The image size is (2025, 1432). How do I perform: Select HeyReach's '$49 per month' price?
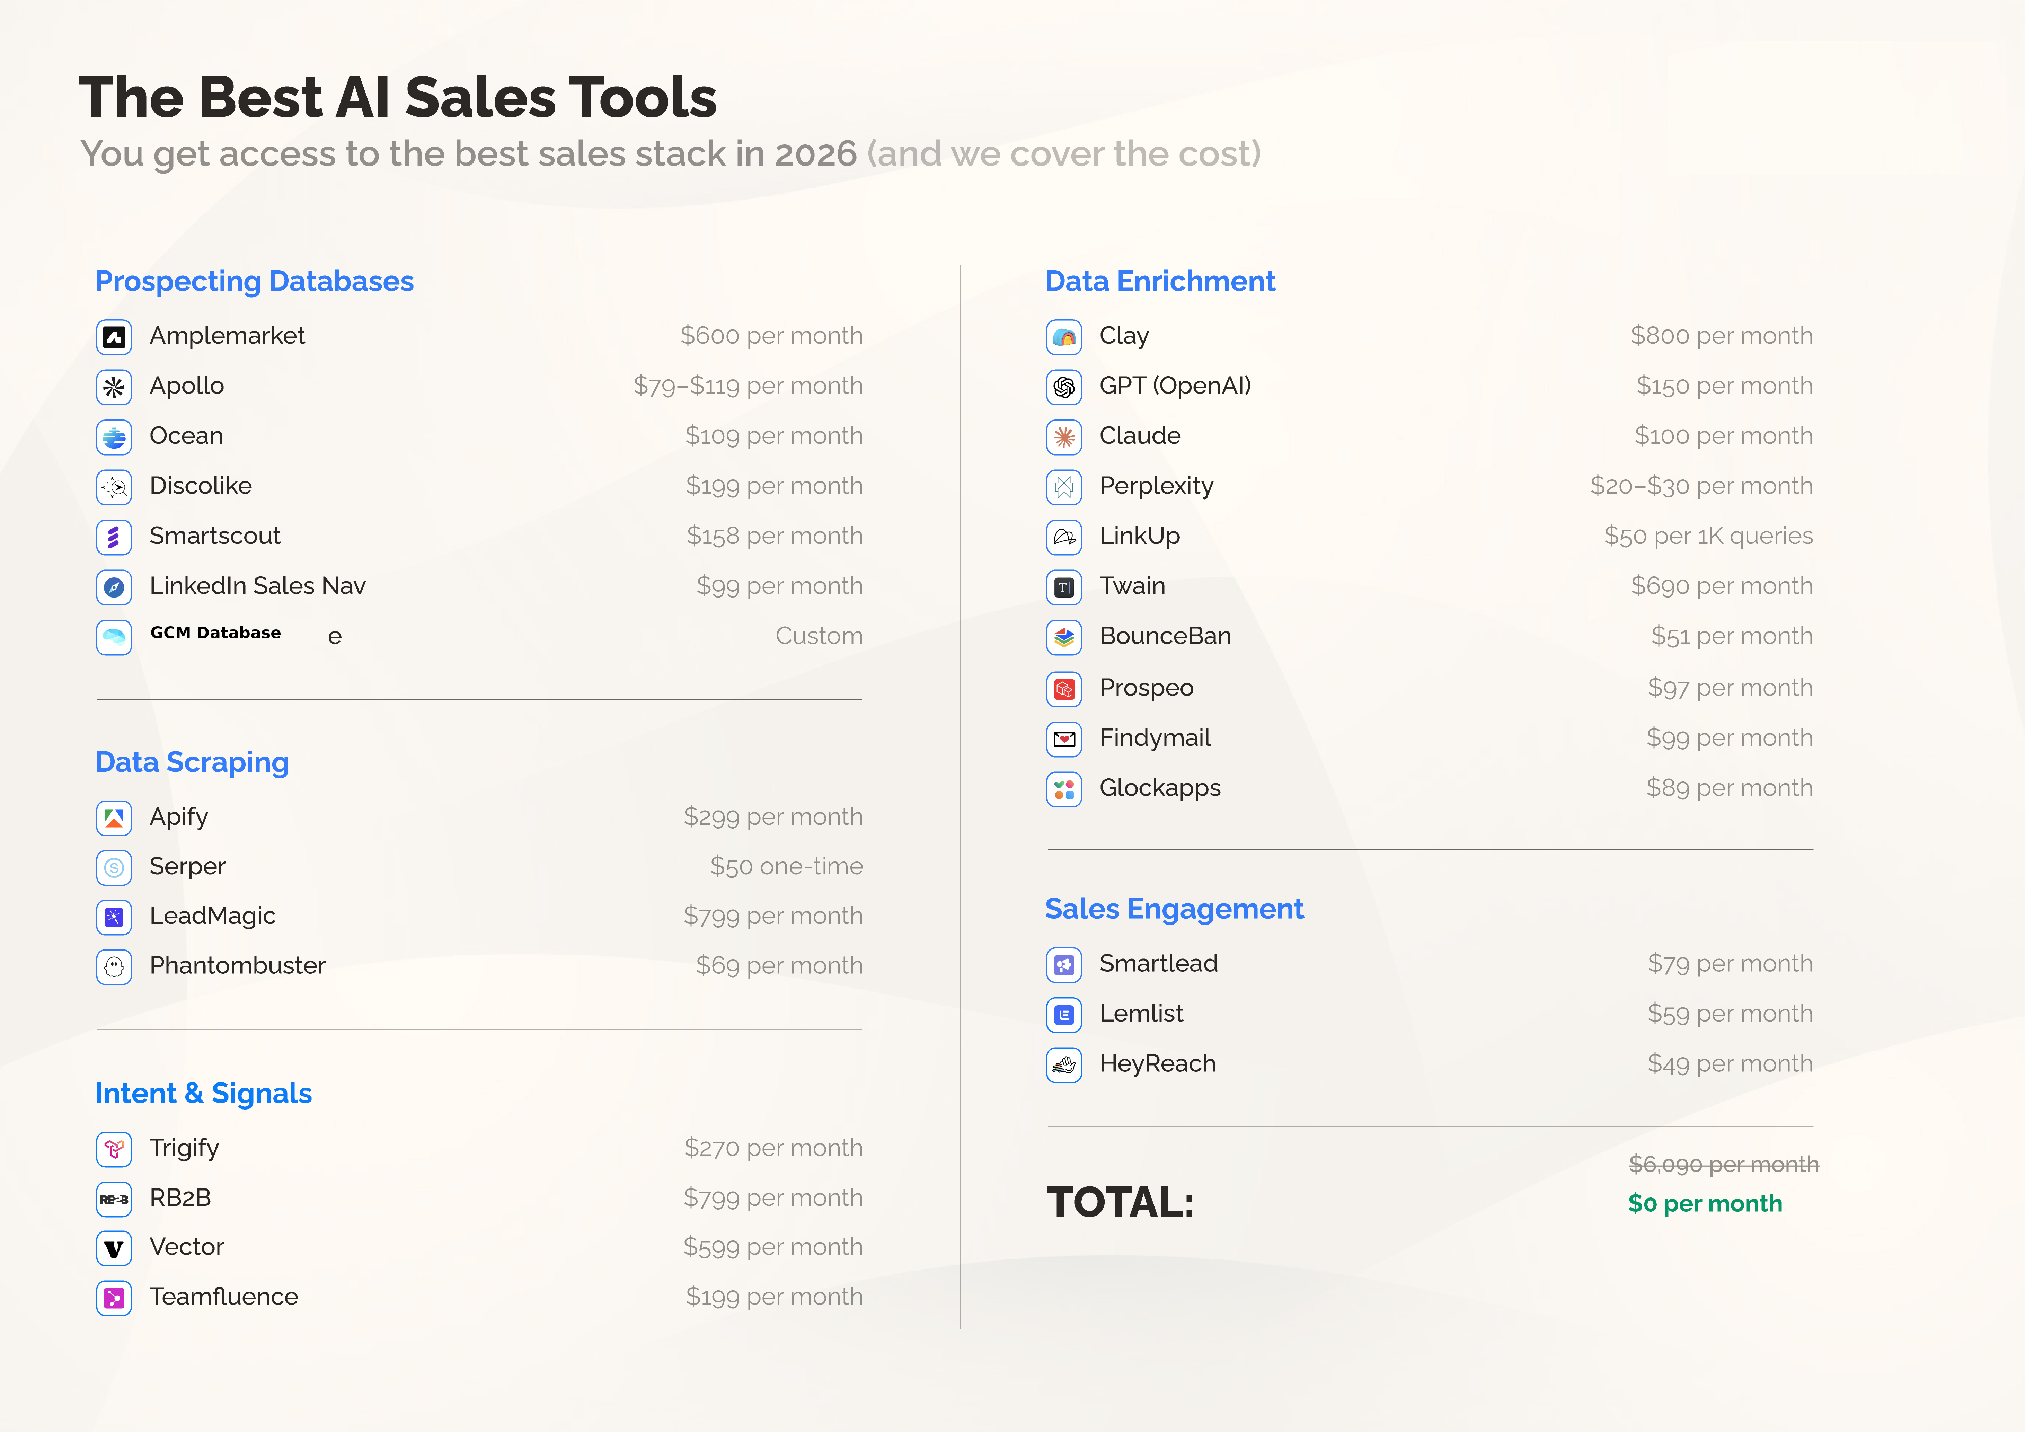point(1731,1064)
